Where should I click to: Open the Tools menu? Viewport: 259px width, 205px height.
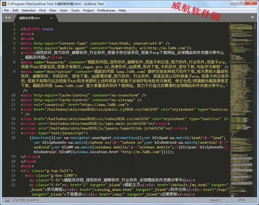click(x=75, y=10)
